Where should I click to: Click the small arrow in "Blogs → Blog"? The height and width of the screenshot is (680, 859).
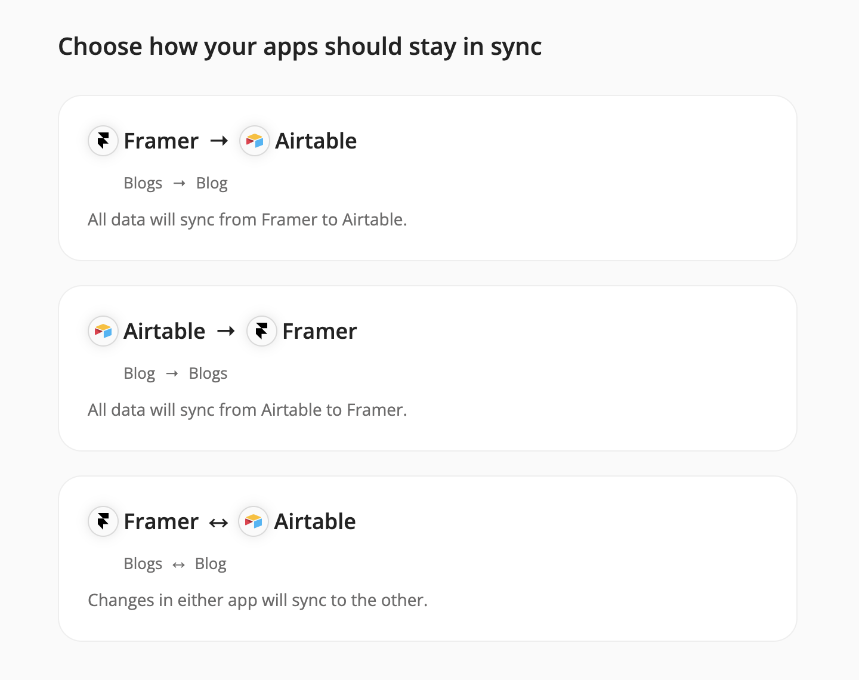coord(180,184)
